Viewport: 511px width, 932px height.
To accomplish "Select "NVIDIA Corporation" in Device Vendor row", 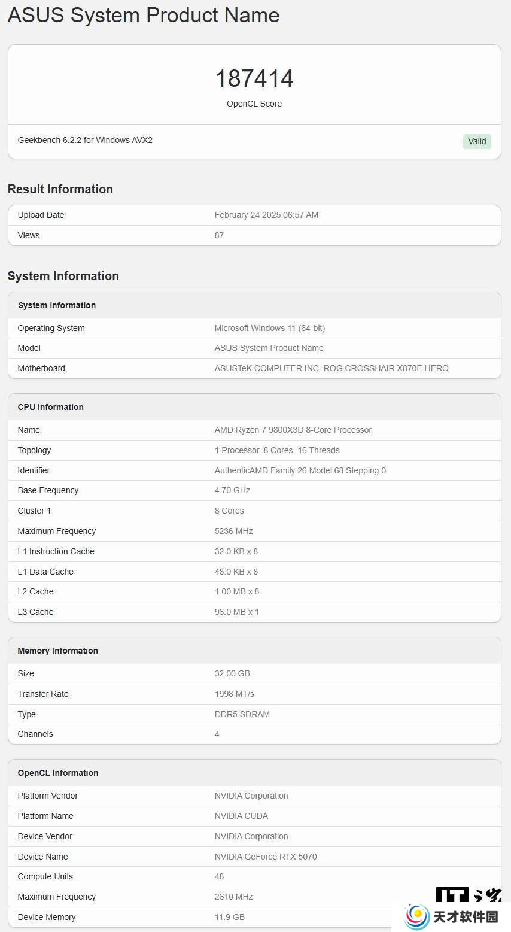I will click(251, 836).
